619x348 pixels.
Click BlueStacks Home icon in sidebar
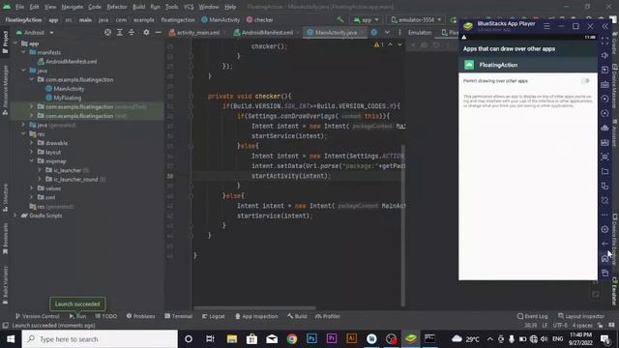pyautogui.click(x=604, y=258)
